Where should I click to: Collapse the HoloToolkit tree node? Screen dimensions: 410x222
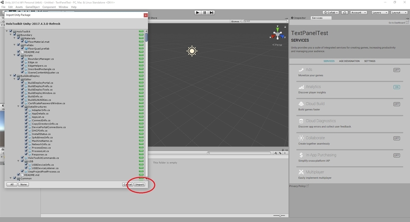[x=7, y=31]
